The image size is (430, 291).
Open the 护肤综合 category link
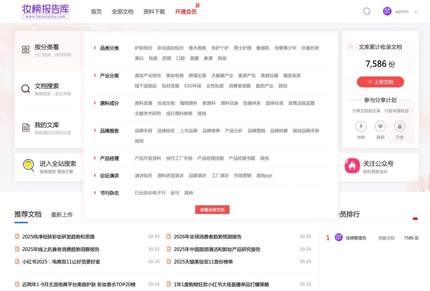(144, 48)
